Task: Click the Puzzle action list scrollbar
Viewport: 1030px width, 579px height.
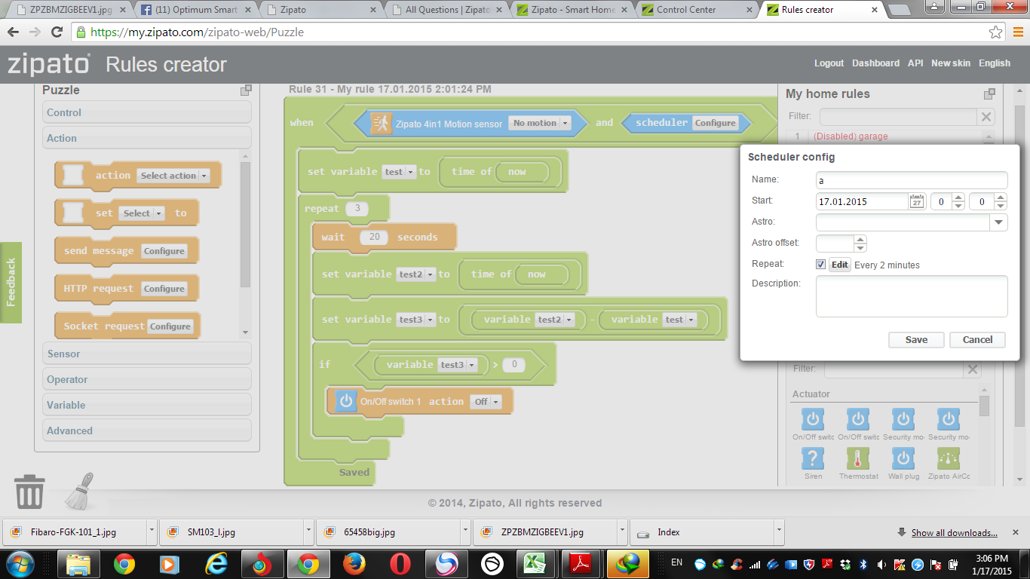Action: (245, 224)
